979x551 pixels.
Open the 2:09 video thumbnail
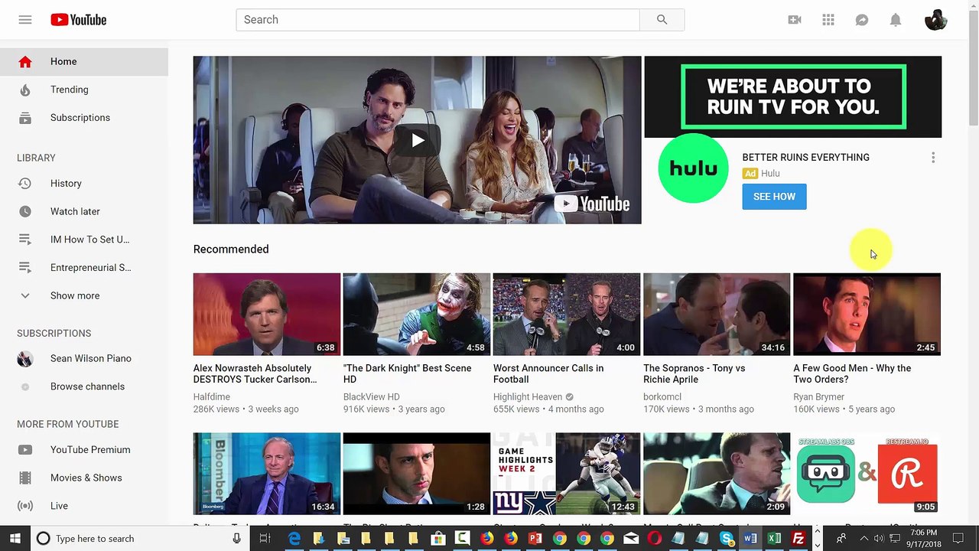click(x=717, y=474)
